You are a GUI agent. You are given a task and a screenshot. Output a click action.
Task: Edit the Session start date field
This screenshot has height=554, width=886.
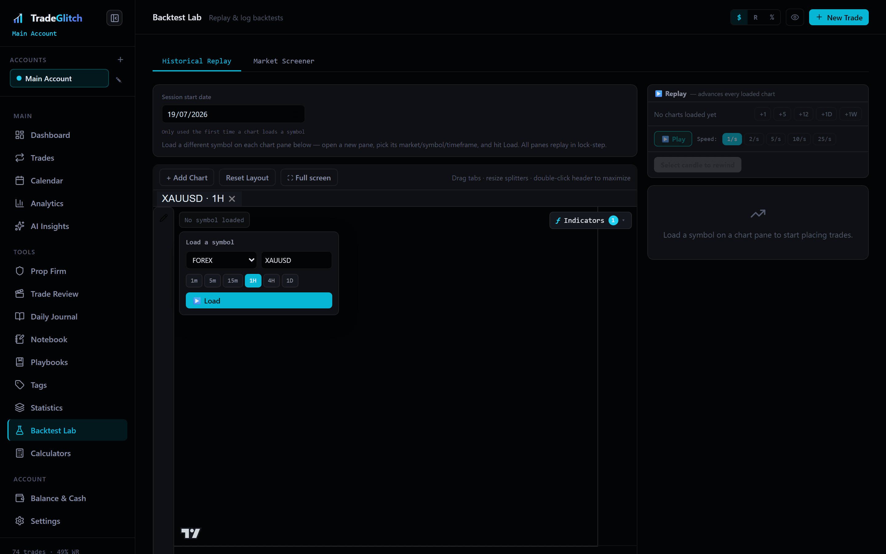click(x=233, y=114)
